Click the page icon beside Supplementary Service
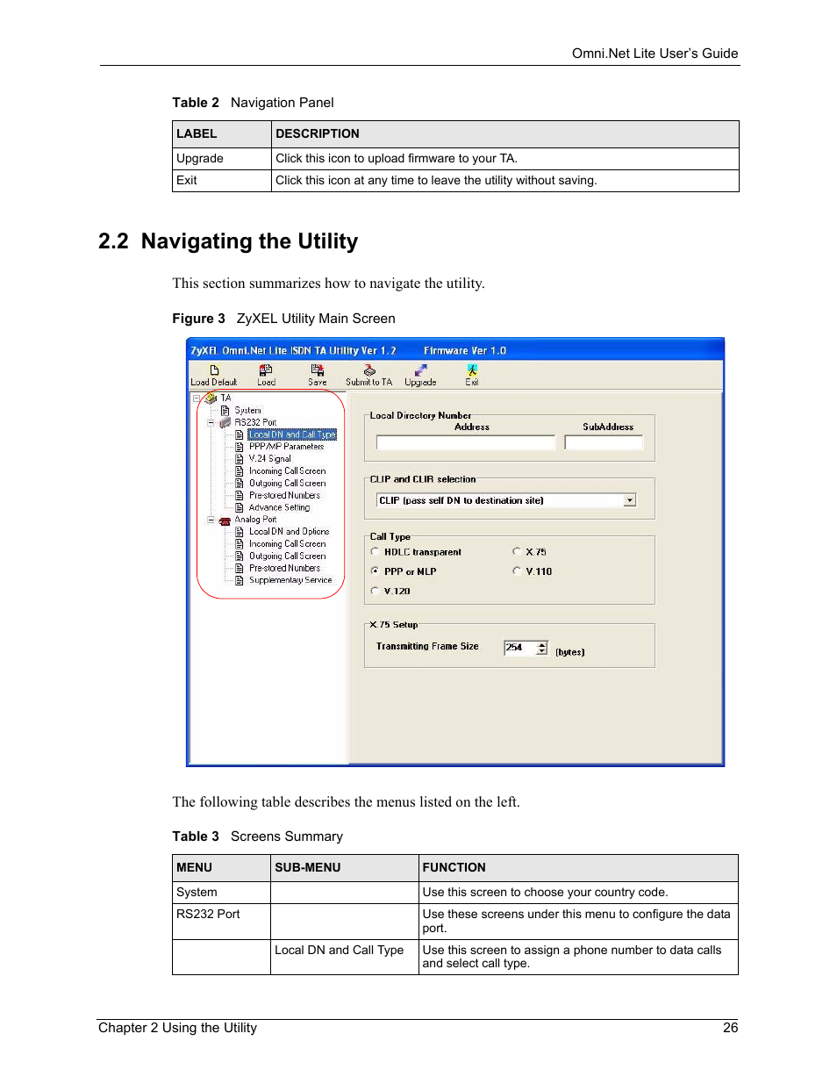The height and width of the screenshot is (1084, 837). click(x=240, y=580)
